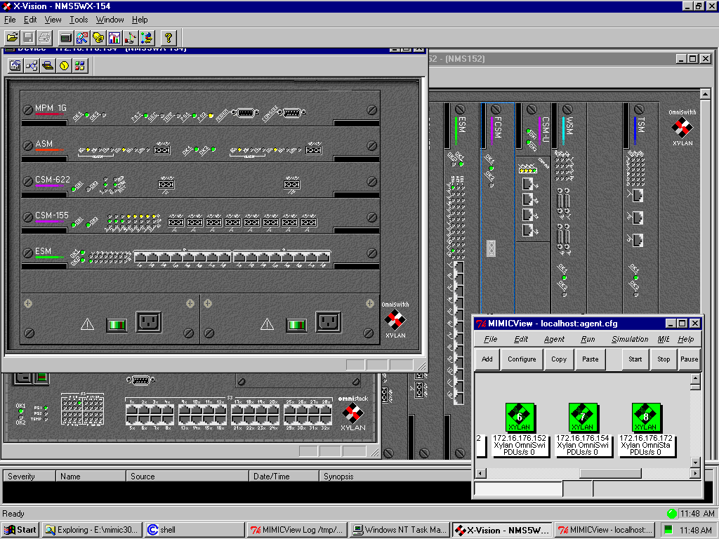Switch to the shell taskbar item
Screen dimensions: 719x539
[194, 530]
